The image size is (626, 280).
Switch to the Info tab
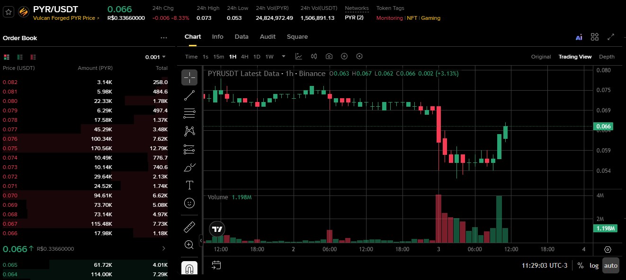[218, 37]
